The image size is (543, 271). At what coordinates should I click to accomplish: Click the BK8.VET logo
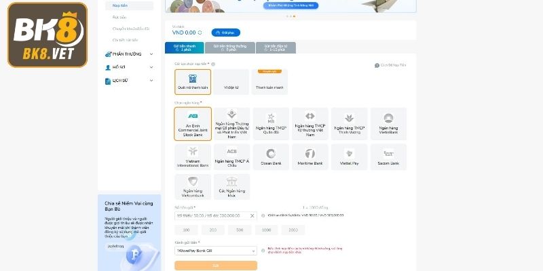click(x=48, y=35)
